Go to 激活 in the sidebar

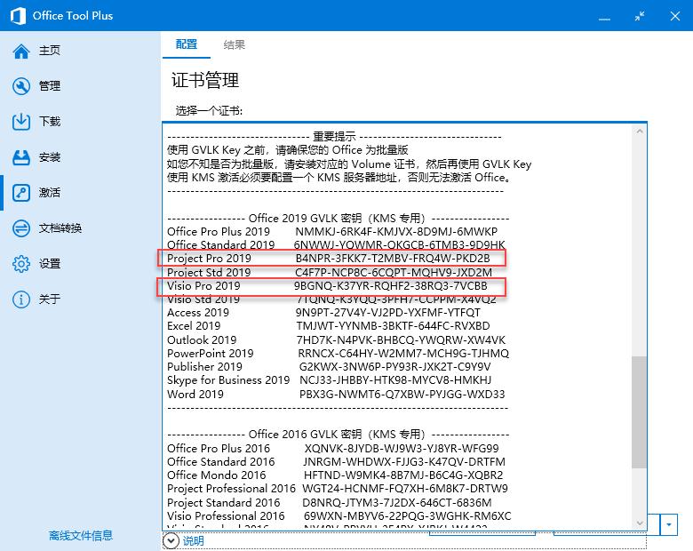(x=49, y=192)
